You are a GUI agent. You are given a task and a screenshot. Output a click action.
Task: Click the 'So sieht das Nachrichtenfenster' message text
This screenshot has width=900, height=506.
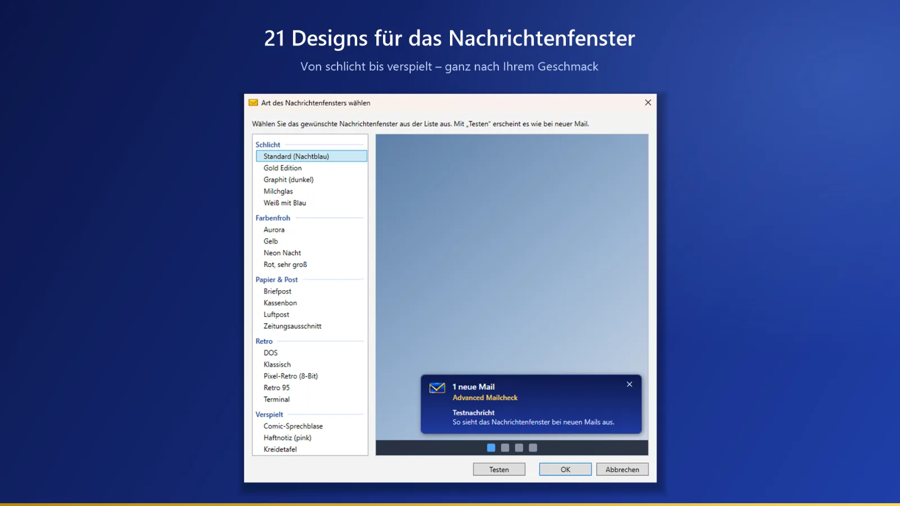click(533, 422)
